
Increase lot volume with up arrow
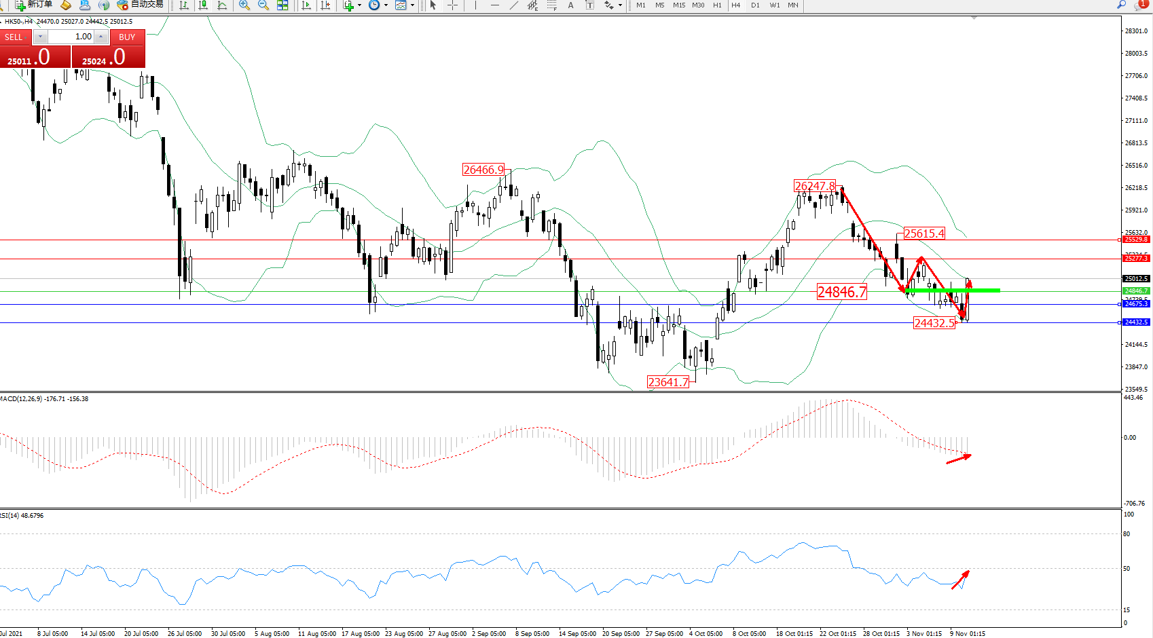pos(100,37)
